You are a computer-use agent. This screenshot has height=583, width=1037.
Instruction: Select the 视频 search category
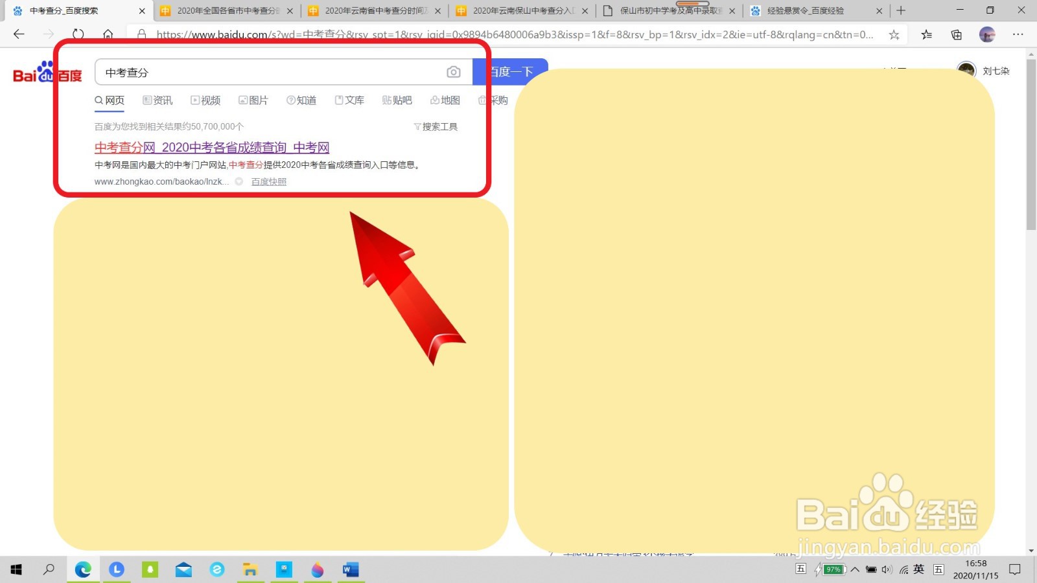(x=205, y=100)
